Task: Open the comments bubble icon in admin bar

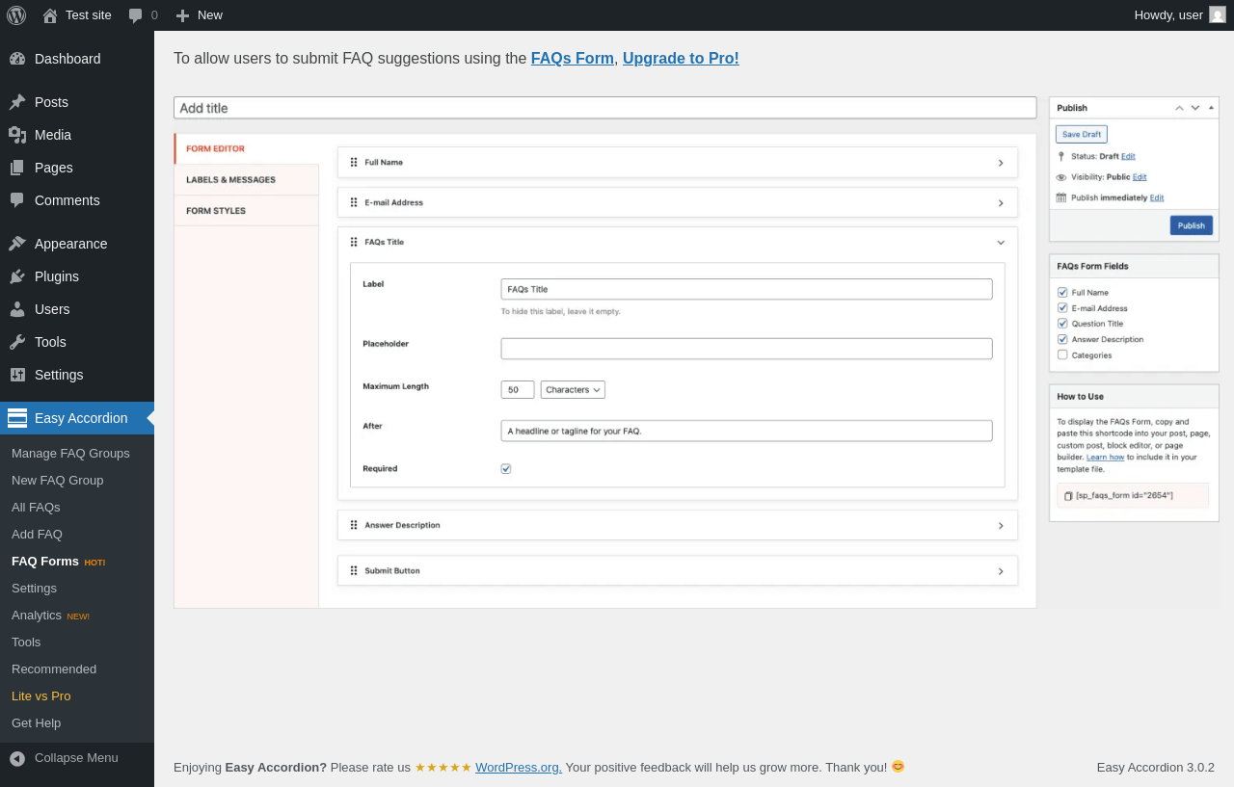Action: pyautogui.click(x=135, y=15)
